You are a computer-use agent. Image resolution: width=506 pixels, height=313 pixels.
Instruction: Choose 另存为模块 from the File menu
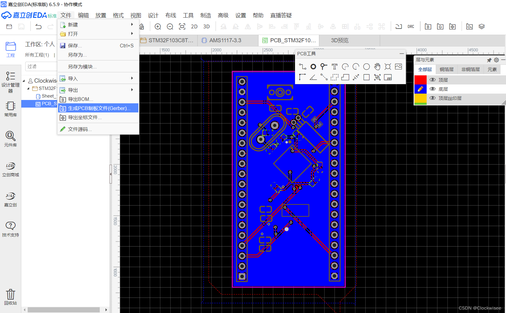coord(98,67)
